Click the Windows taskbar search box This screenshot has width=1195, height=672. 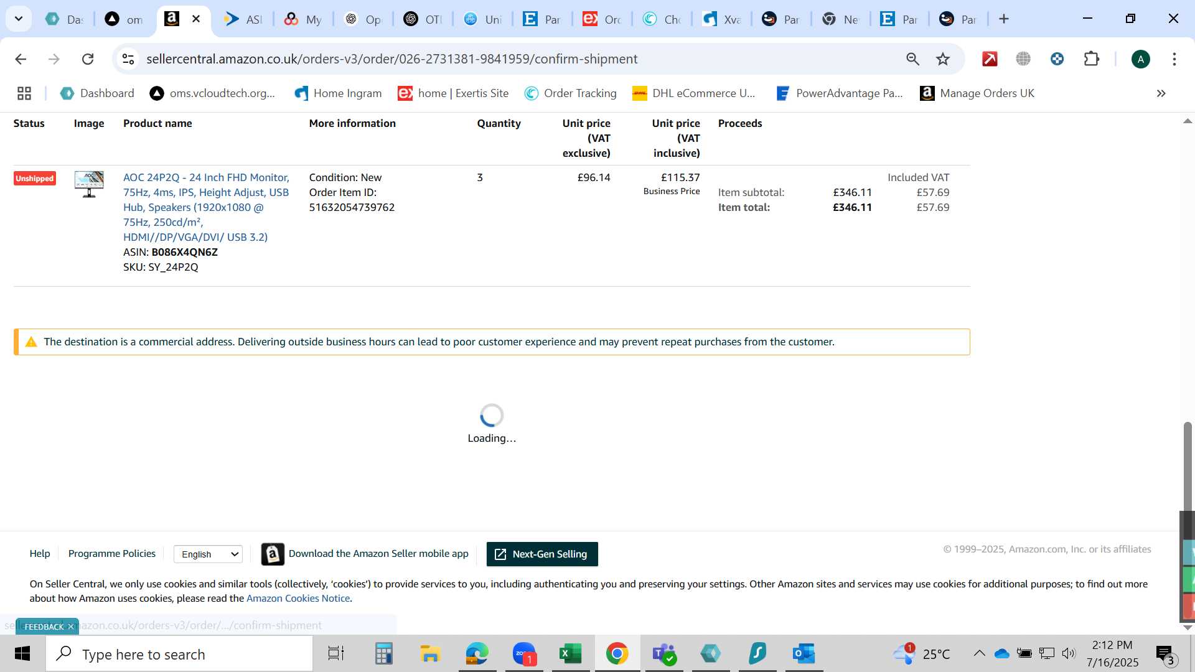(179, 654)
